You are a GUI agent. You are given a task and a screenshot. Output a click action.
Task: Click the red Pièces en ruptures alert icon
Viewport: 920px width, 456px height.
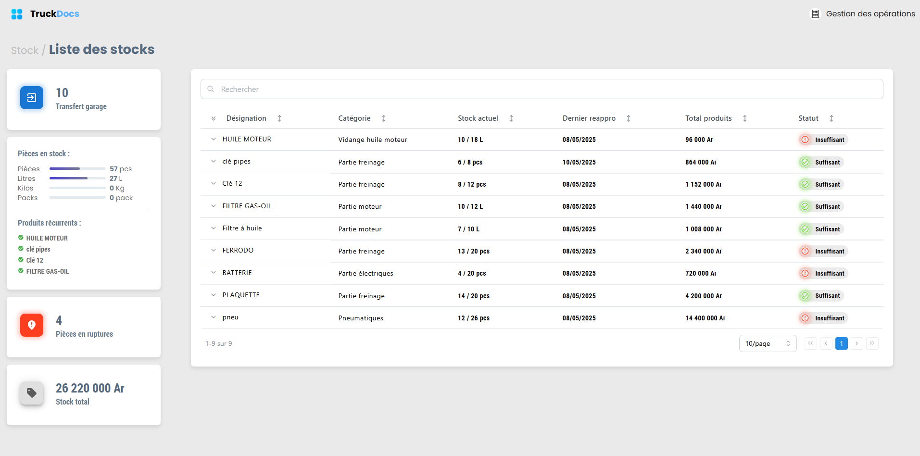pyautogui.click(x=32, y=325)
